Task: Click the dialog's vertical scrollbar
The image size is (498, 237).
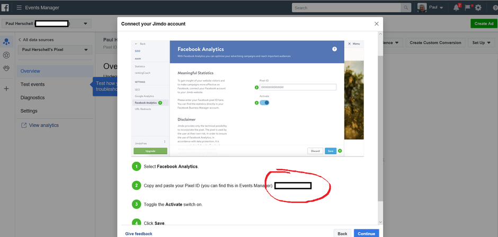Action: click(380, 129)
